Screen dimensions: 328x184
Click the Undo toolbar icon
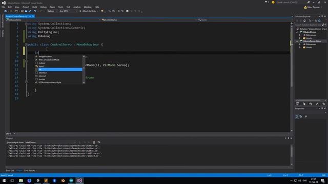(35, 11)
